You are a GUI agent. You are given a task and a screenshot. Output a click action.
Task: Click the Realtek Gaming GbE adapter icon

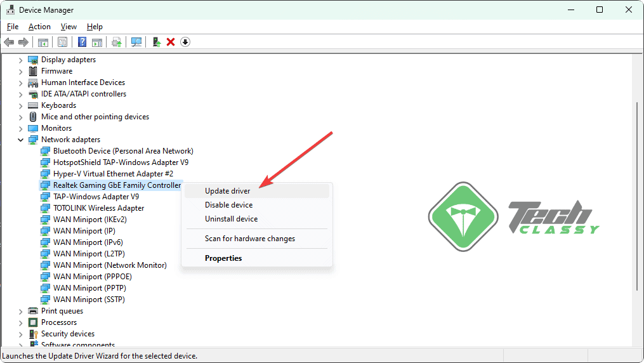click(45, 185)
